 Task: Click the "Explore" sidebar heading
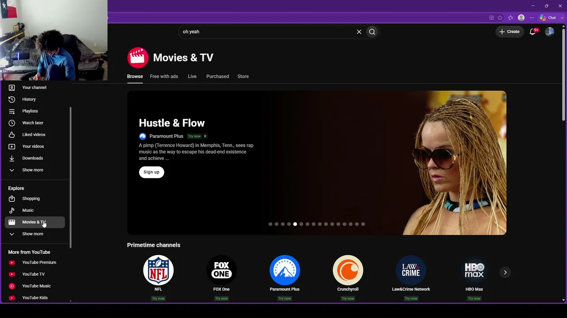[x=16, y=188]
